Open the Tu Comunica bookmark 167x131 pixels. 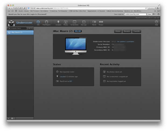[x=63, y=11]
